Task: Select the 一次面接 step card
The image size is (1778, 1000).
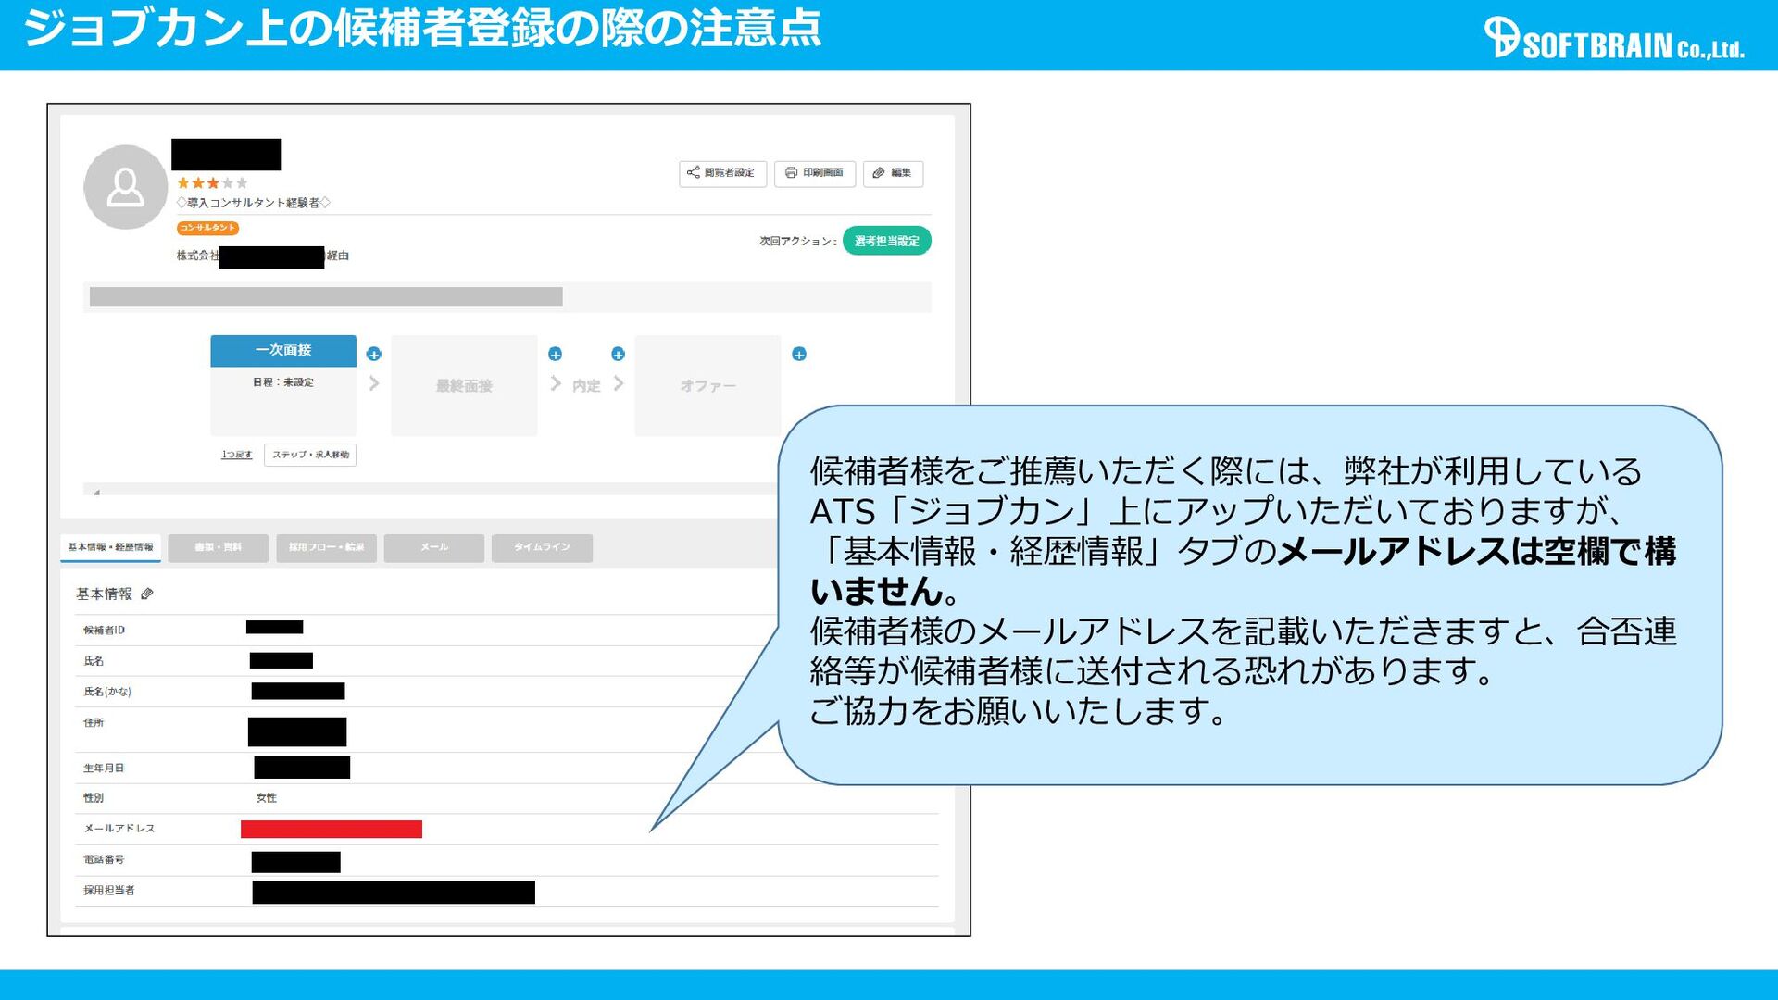Action: [x=283, y=383]
